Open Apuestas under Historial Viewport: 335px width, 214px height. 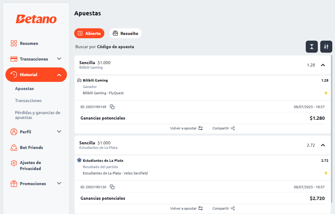[24, 88]
